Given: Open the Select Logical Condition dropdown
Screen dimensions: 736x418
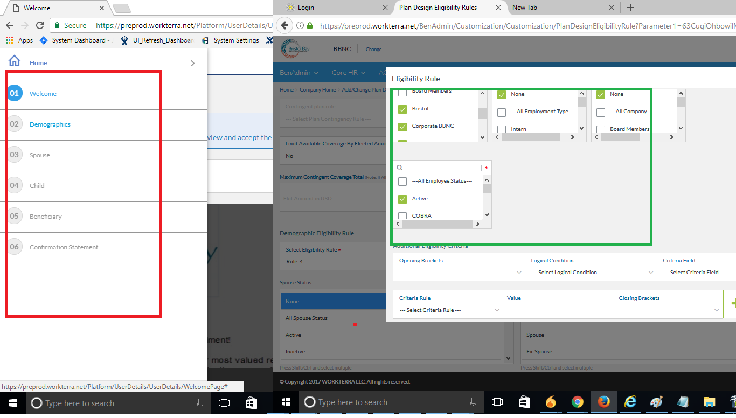Looking at the screenshot, I should pyautogui.click(x=591, y=272).
